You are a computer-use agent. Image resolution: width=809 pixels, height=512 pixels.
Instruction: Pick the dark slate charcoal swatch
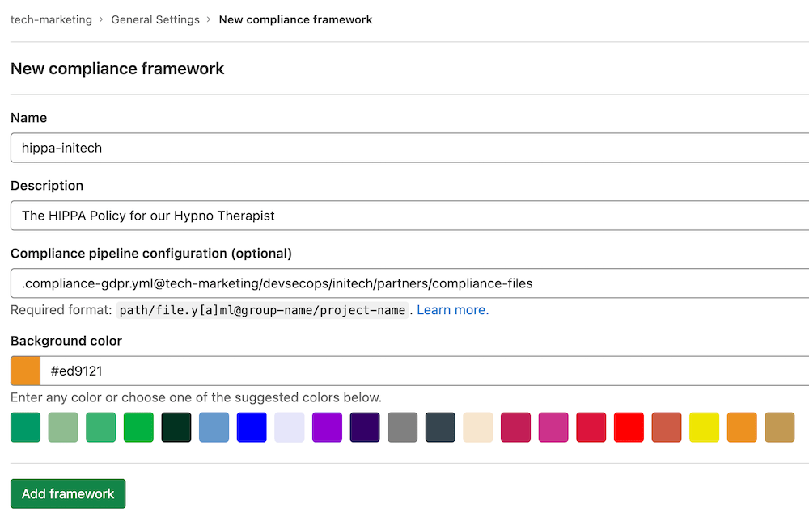point(440,427)
